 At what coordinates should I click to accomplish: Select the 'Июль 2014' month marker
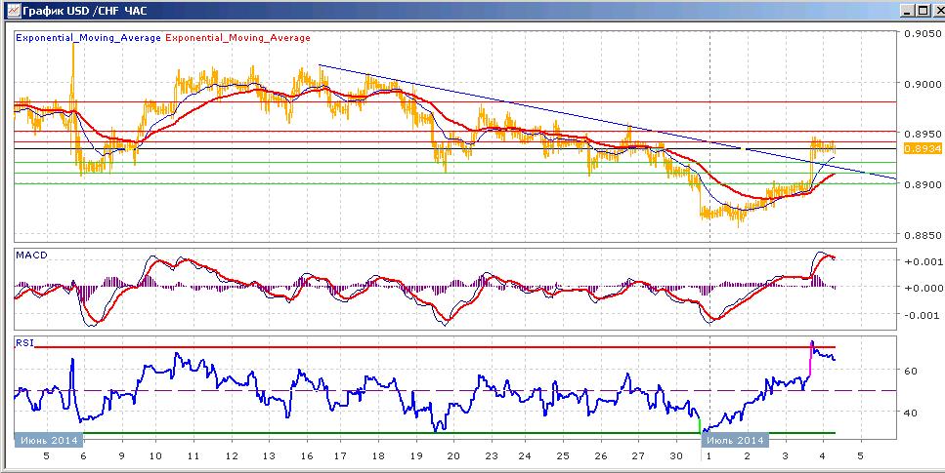(x=734, y=440)
